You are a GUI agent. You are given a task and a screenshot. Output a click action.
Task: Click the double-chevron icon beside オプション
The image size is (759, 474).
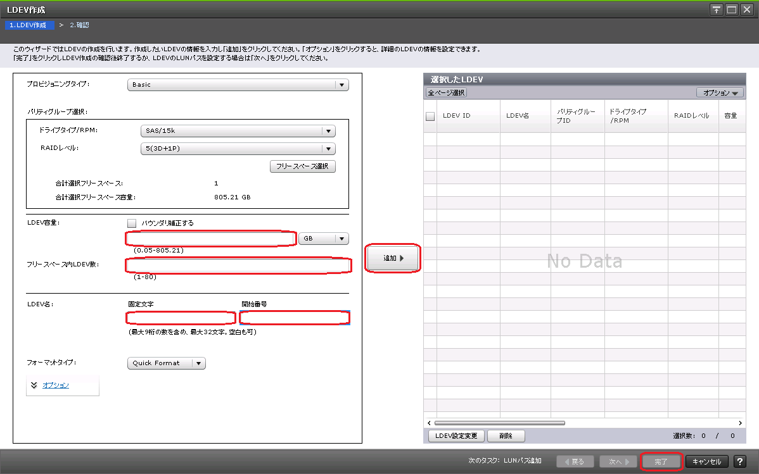point(34,385)
